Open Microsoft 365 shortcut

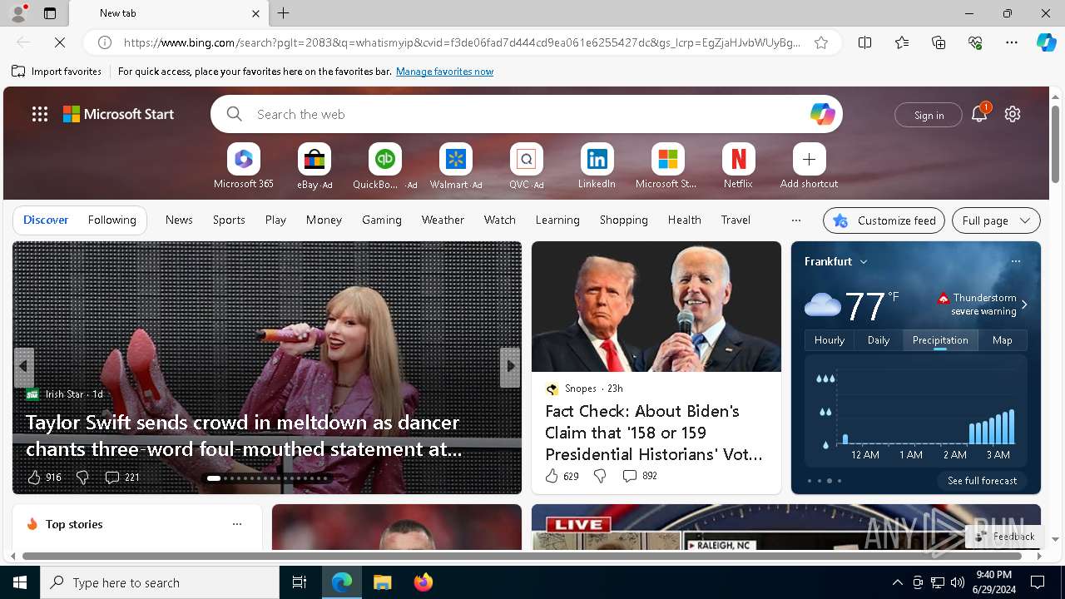pos(244,166)
